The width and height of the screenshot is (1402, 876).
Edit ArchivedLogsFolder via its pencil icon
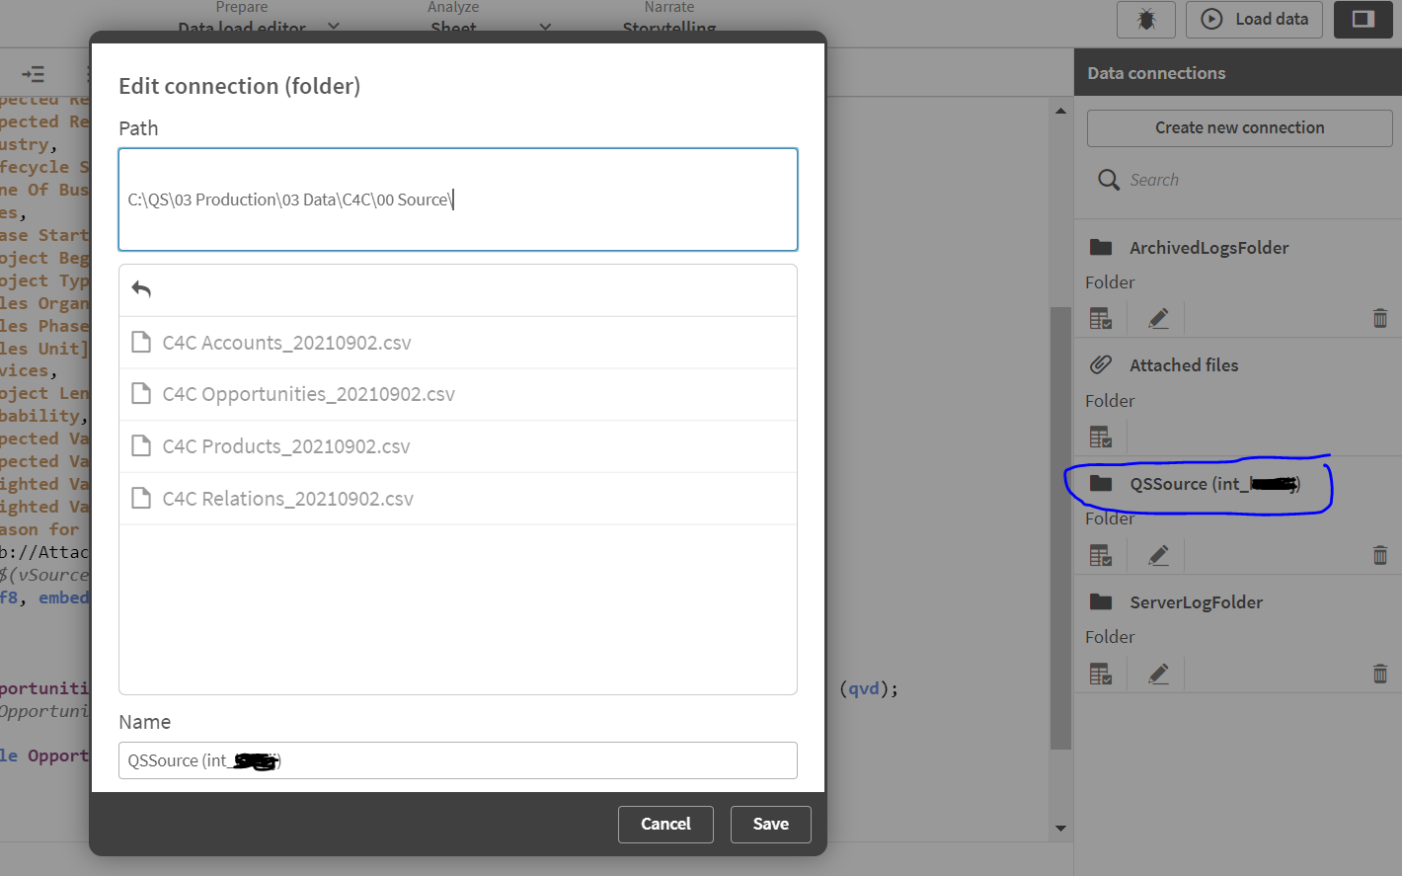(1156, 317)
